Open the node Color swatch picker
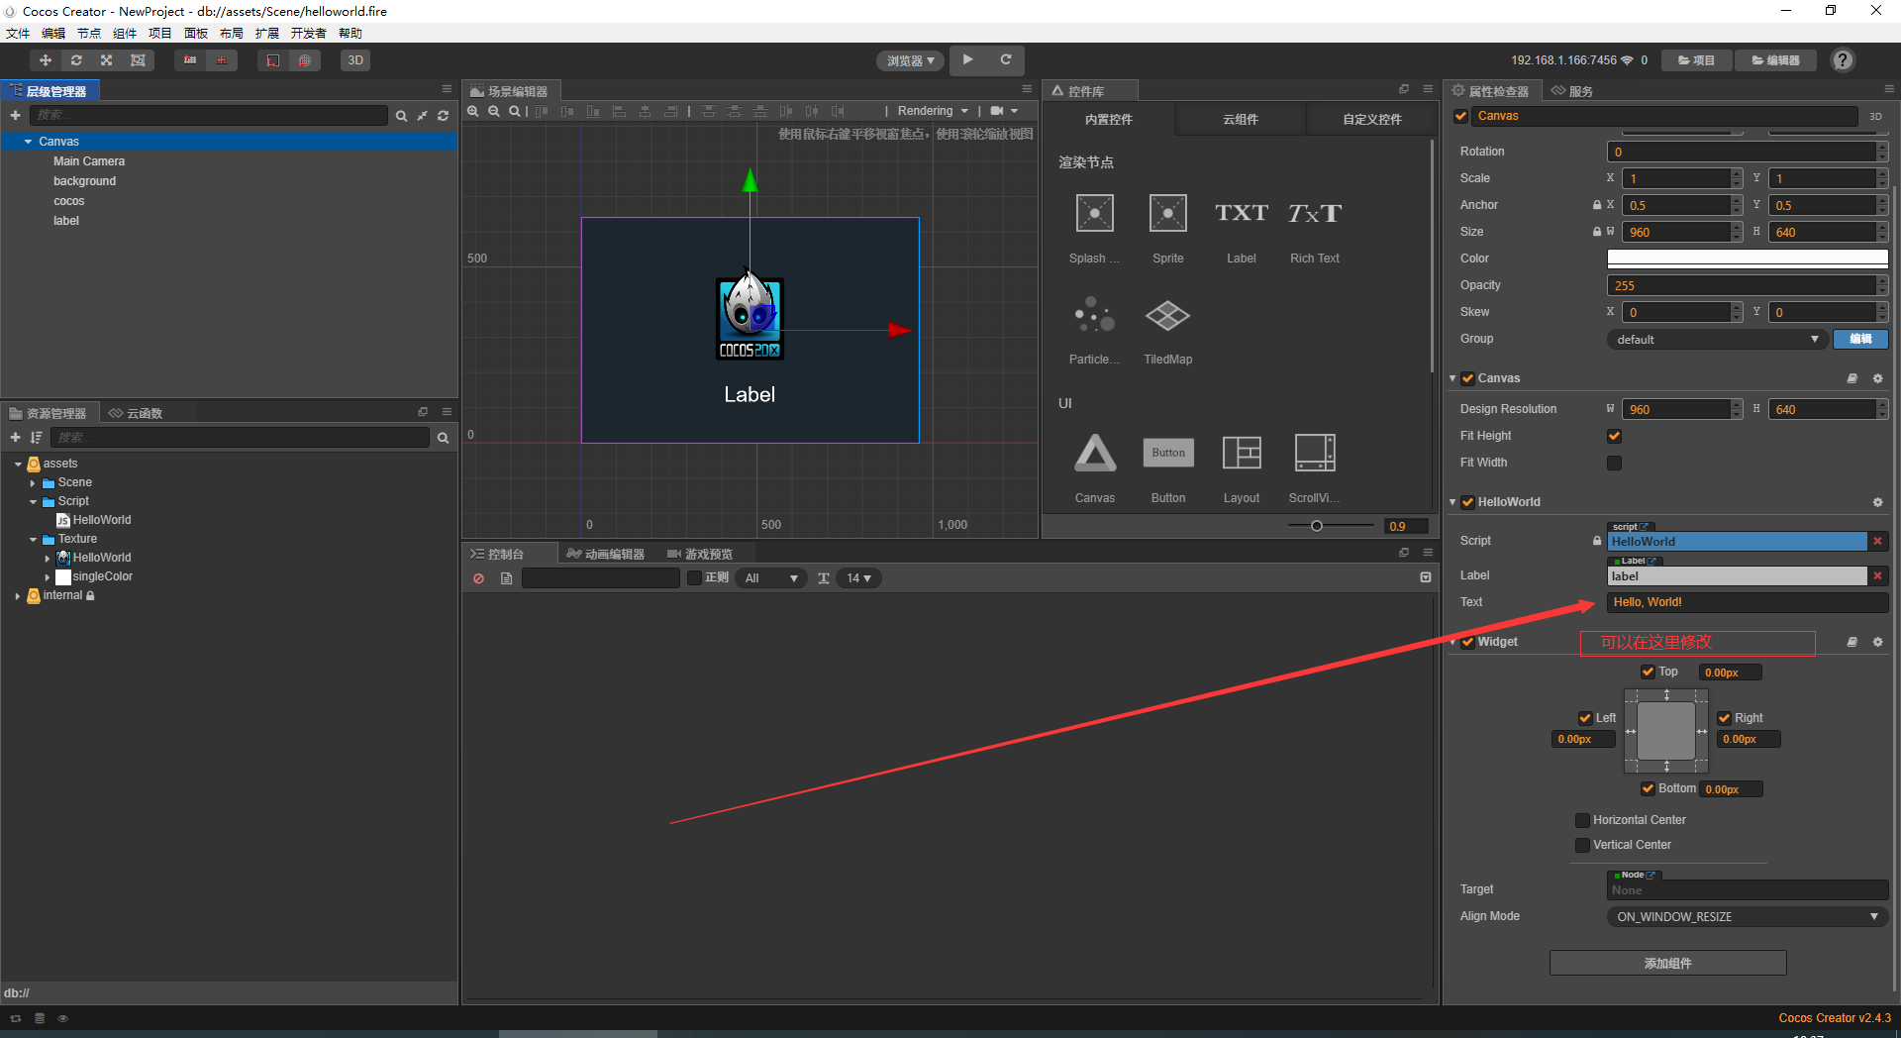 (x=1748, y=259)
